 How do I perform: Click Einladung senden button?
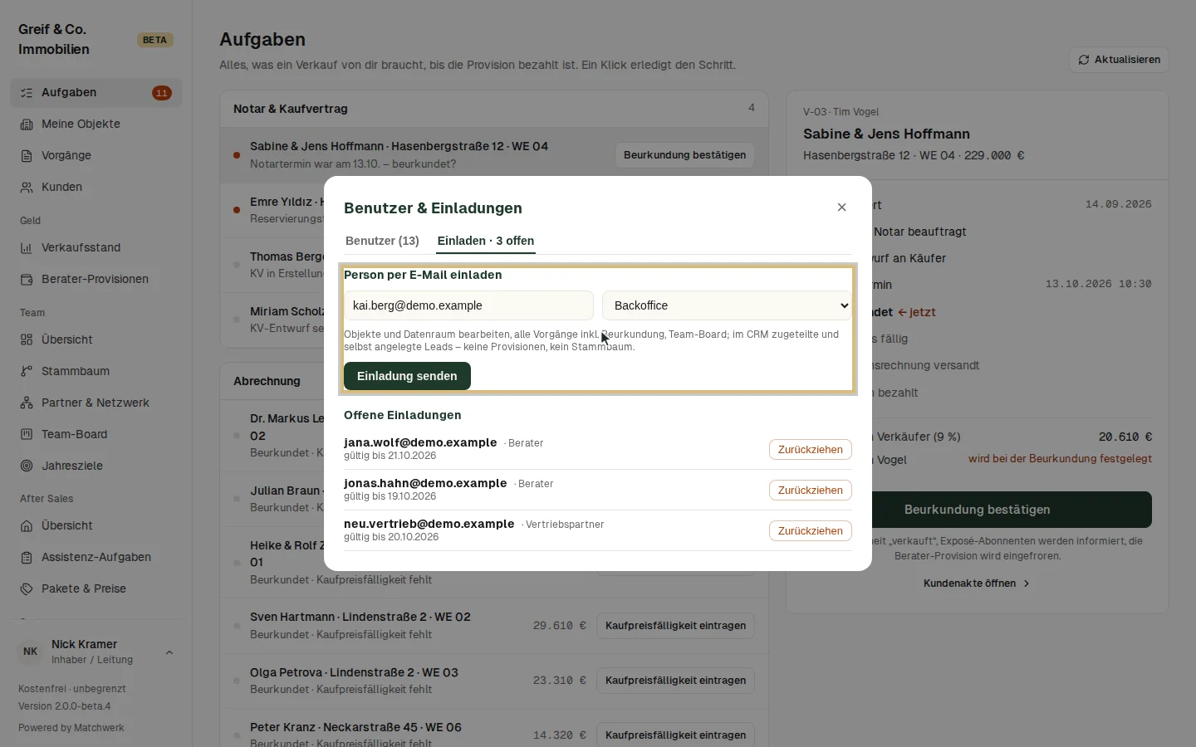407,376
